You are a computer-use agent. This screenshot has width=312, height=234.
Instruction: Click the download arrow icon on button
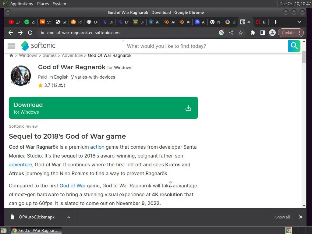click(x=188, y=108)
